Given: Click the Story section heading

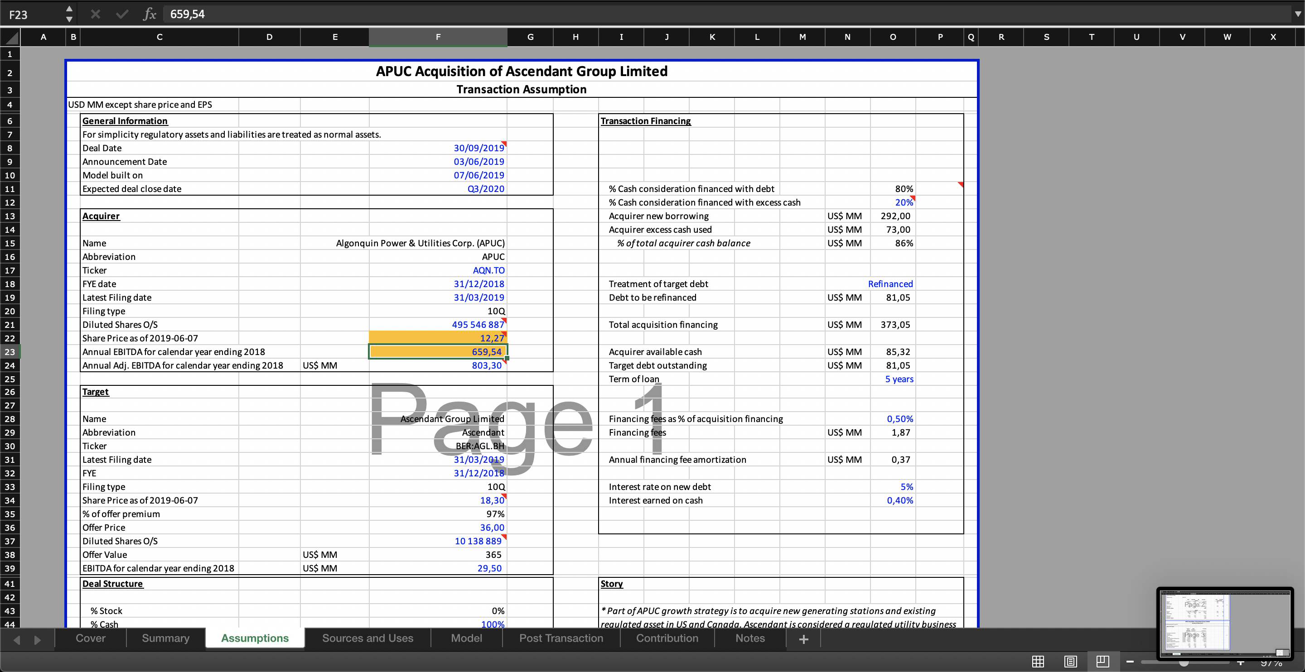Looking at the screenshot, I should 611,584.
